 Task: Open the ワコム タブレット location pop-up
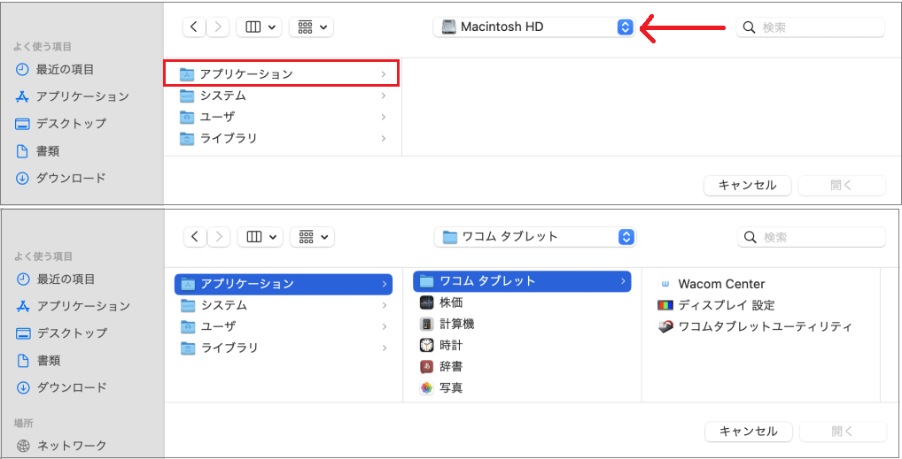click(535, 237)
